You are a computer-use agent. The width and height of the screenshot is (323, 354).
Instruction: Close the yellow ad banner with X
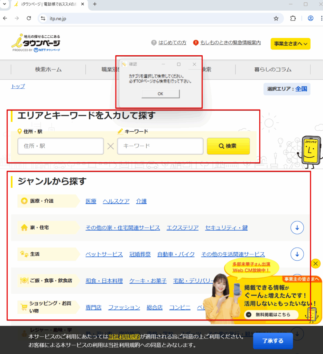[315, 264]
